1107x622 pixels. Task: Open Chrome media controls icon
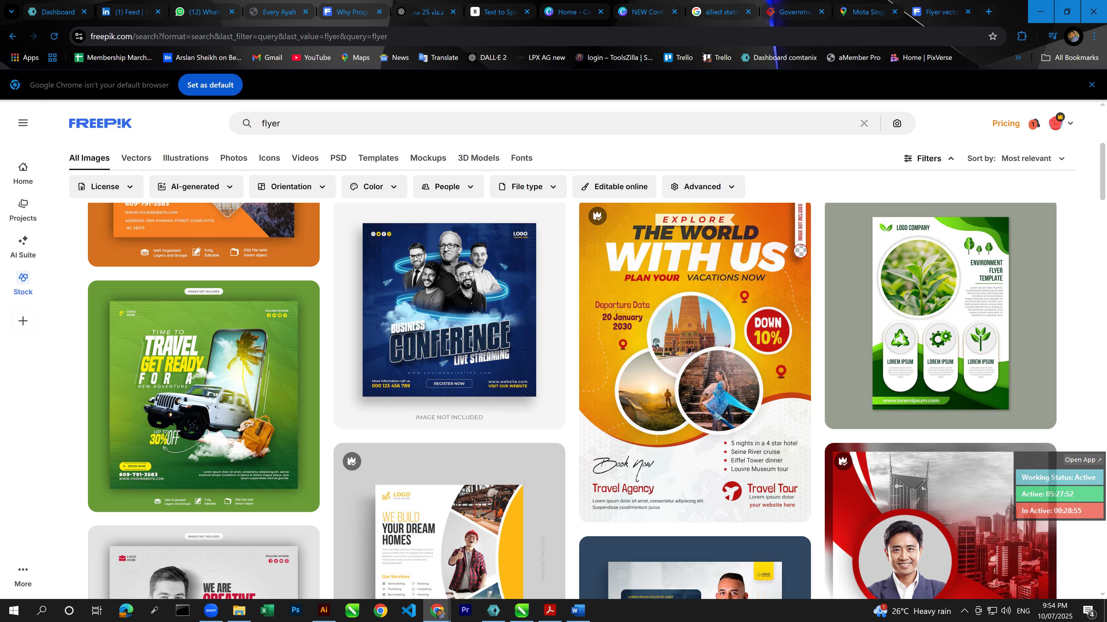click(x=1053, y=37)
